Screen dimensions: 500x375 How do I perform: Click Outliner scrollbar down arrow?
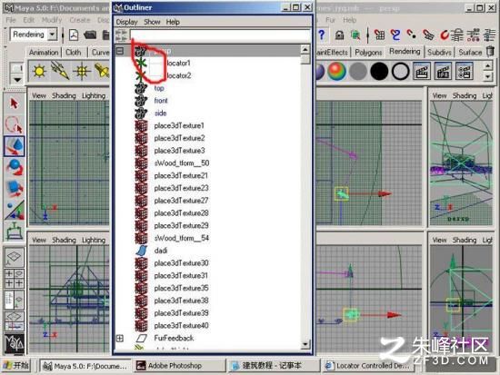pyautogui.click(x=305, y=343)
